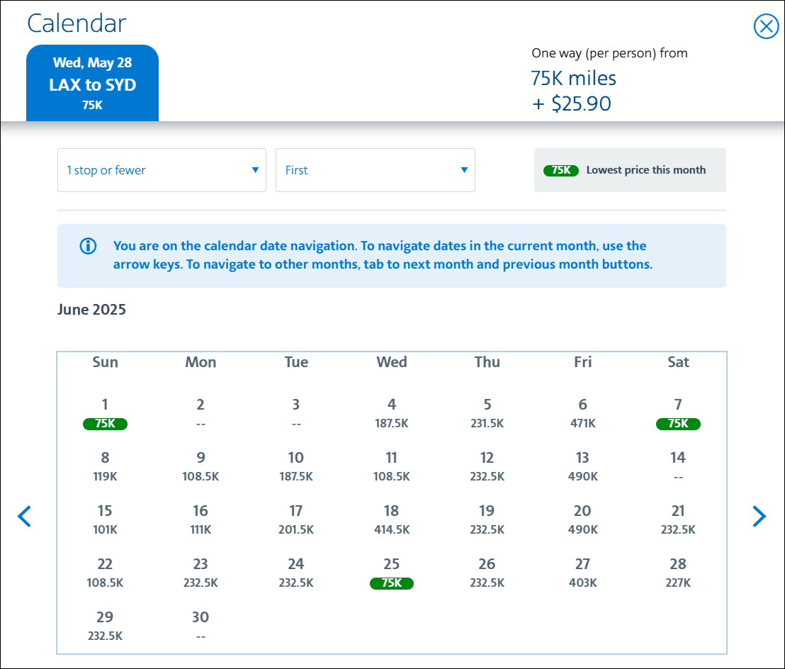This screenshot has width=785, height=669.
Task: Pick June 29 at 232.5K
Action: [105, 626]
